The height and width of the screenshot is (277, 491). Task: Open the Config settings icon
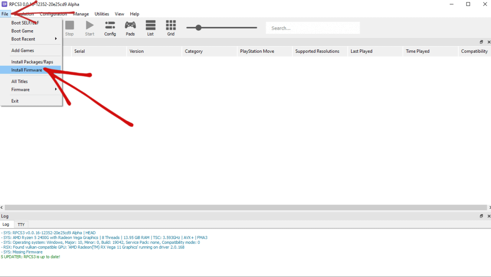point(110,28)
